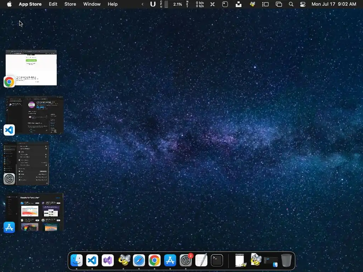Open Terminal from the Dock
Image resolution: width=363 pixels, height=272 pixels.
[x=217, y=260]
